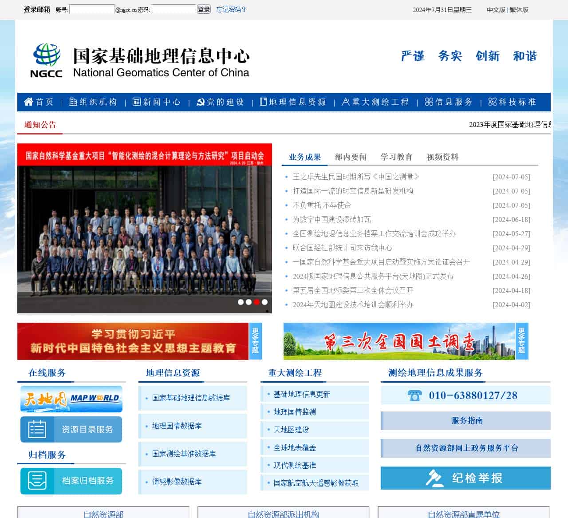Open 国家测绘基准数据库 link

(x=184, y=454)
